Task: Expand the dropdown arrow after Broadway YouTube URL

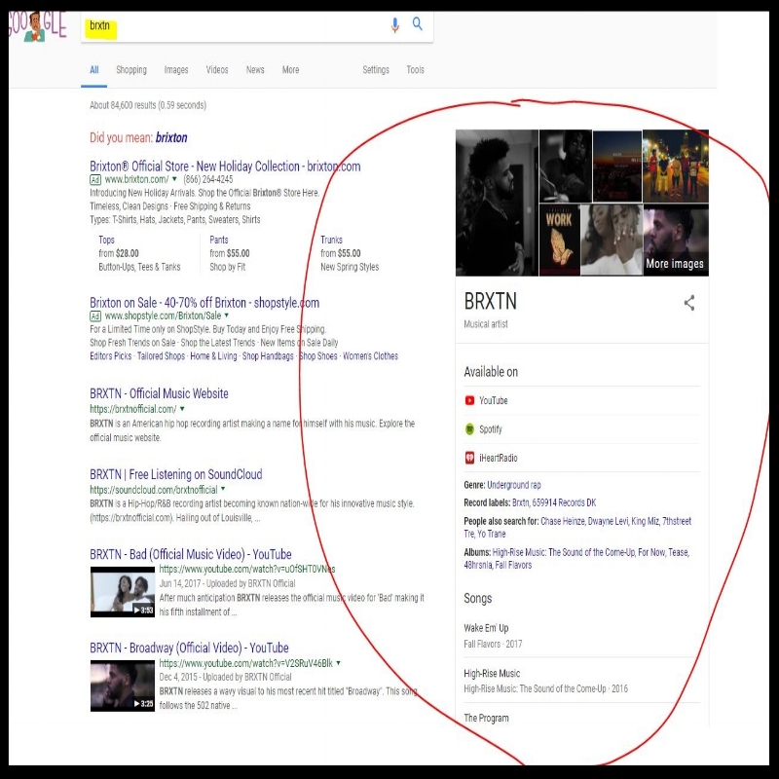Action: pyautogui.click(x=338, y=663)
